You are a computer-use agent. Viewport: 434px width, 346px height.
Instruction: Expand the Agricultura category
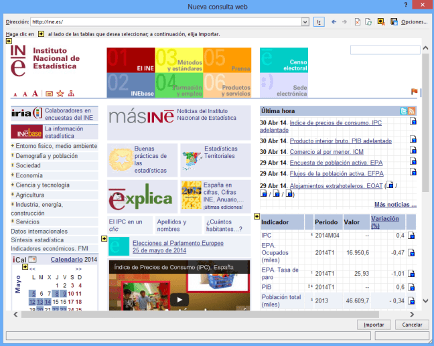13,195
